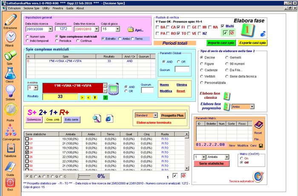Select the Gemelli series radio
This screenshot has width=298, height=196.
(x=227, y=58)
